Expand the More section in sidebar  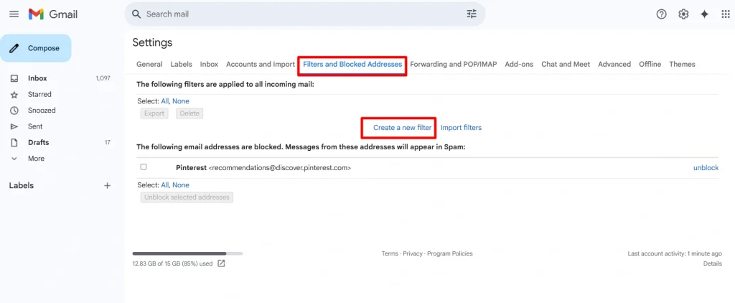pyautogui.click(x=35, y=159)
